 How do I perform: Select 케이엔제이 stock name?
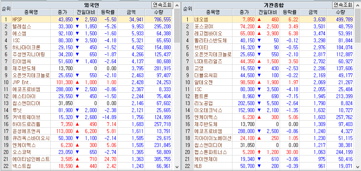click(206, 159)
